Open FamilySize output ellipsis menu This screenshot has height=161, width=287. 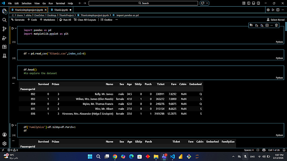[13, 141]
